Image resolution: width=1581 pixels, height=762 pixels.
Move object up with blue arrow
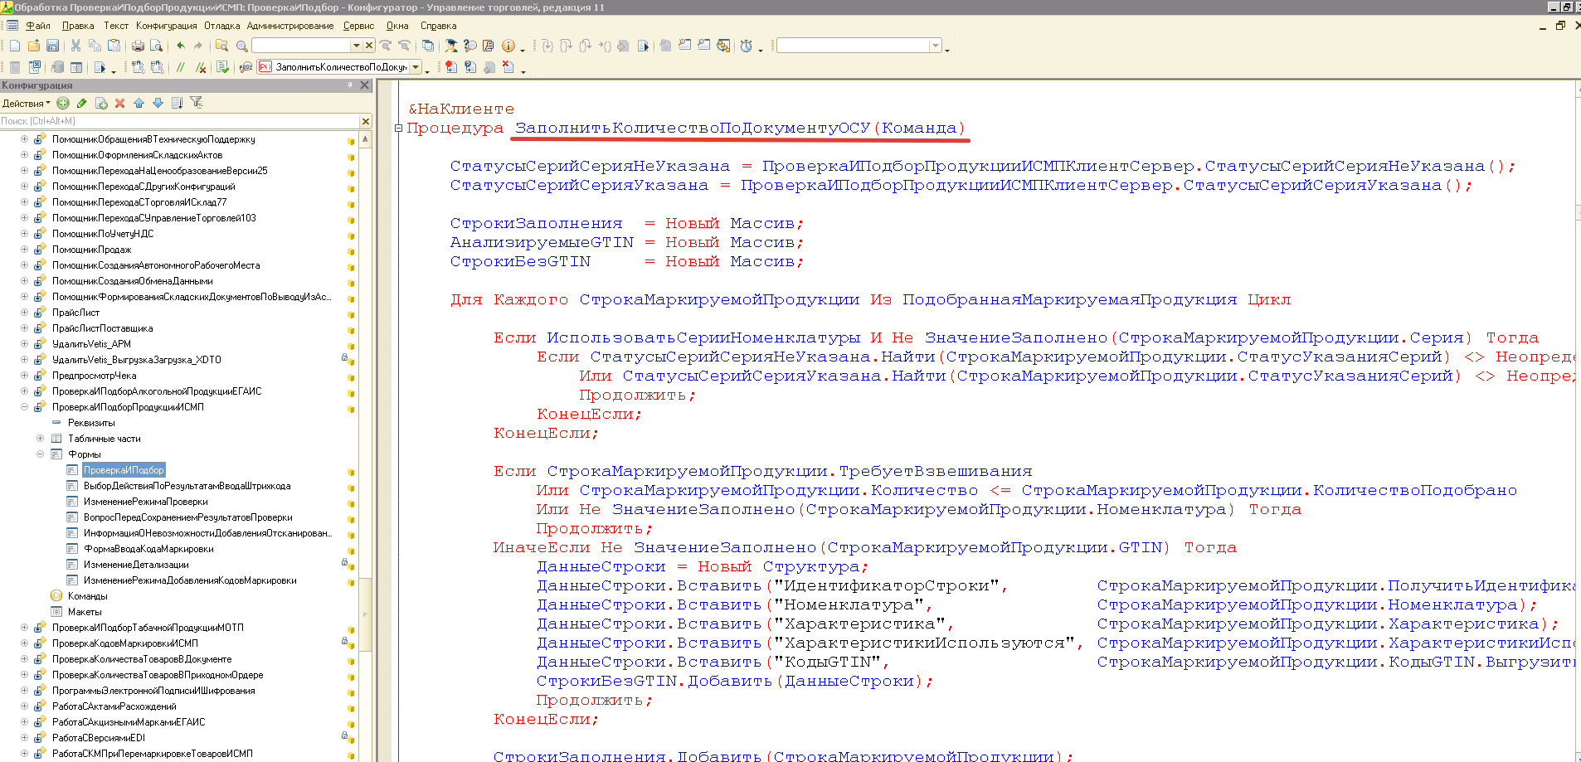tap(139, 104)
